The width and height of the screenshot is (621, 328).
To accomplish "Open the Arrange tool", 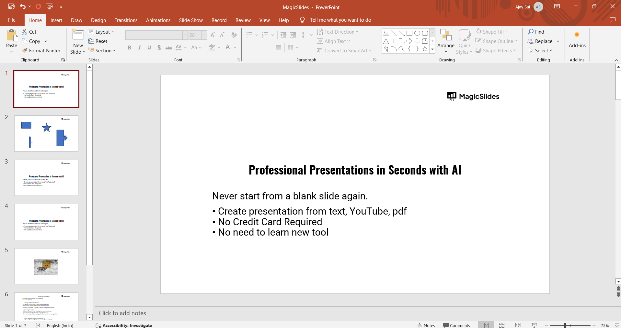I will coord(446,41).
